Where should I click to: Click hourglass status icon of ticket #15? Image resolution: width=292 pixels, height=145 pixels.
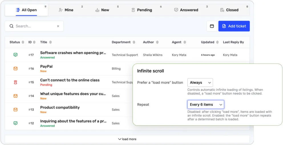(15, 82)
